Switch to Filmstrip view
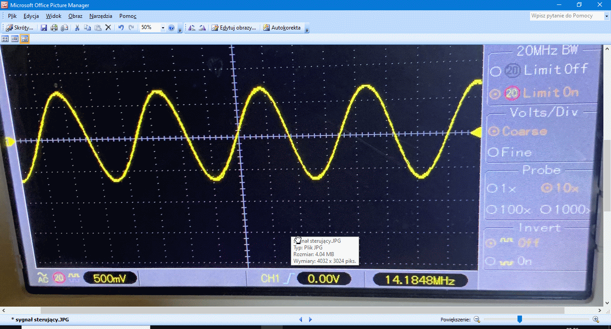The height and width of the screenshot is (329, 611). (15, 39)
